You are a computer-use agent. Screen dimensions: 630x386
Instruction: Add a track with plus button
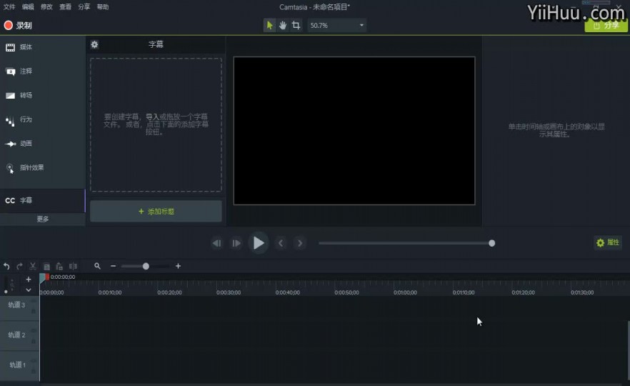(x=29, y=279)
